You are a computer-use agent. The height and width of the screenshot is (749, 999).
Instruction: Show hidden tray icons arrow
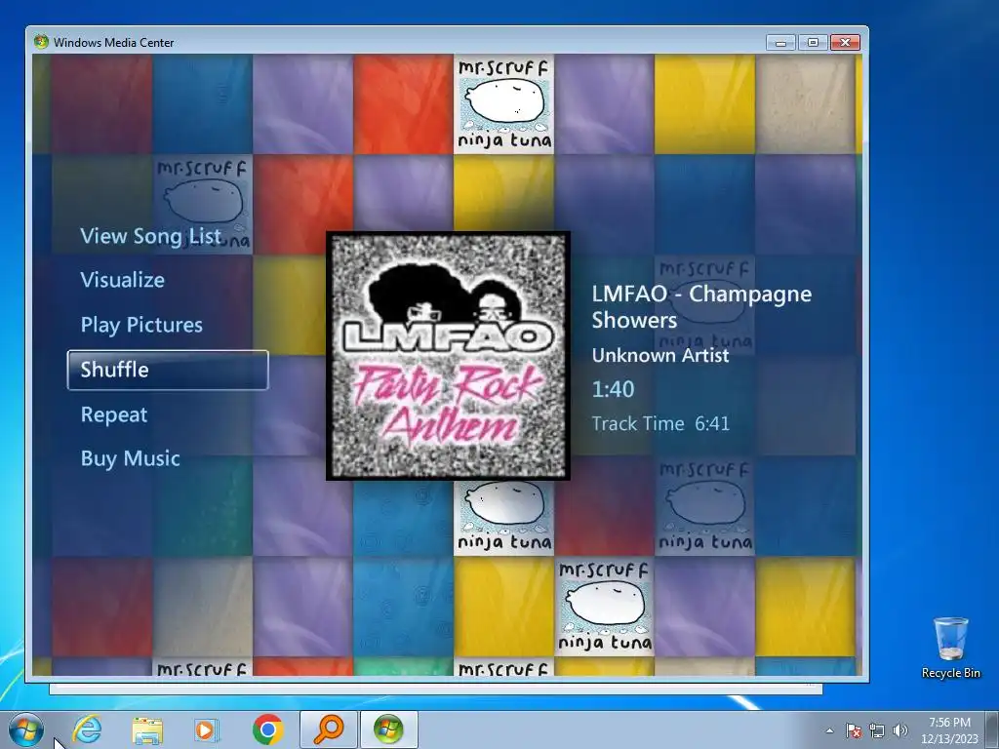coord(829,730)
